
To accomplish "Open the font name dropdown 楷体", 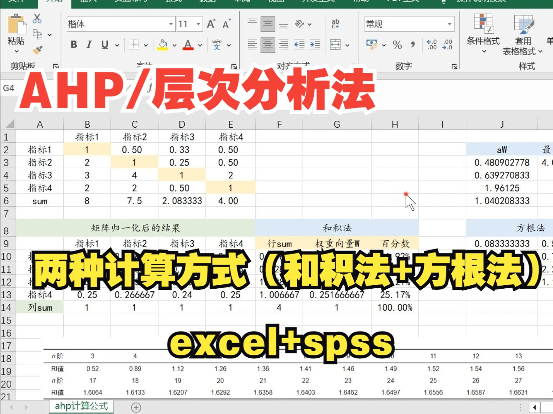I will click(171, 24).
